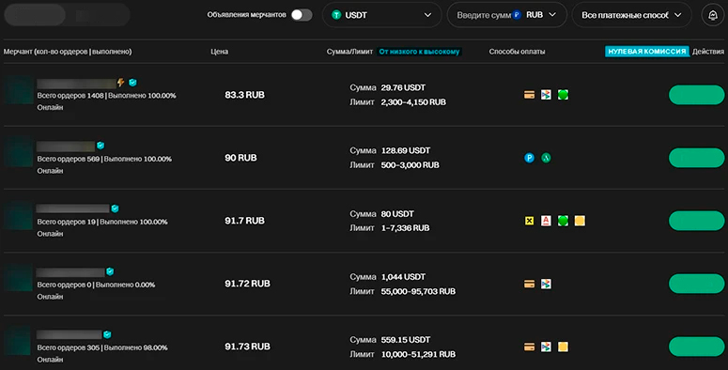Click the price 91.72 RUB

tap(247, 284)
